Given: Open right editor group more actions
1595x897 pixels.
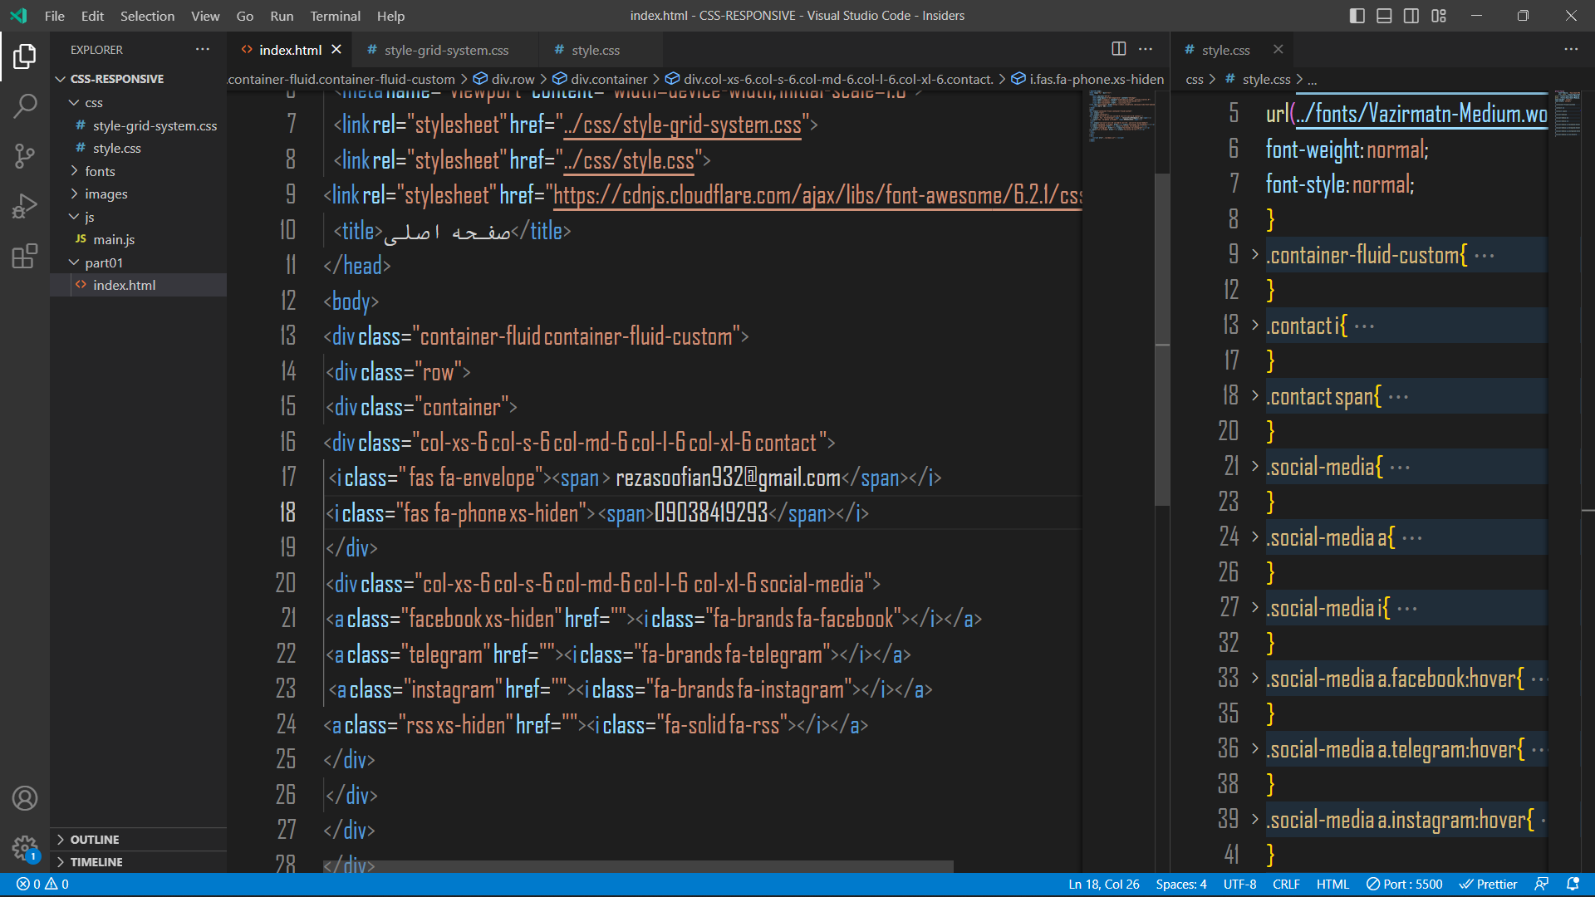Looking at the screenshot, I should [x=1571, y=49].
